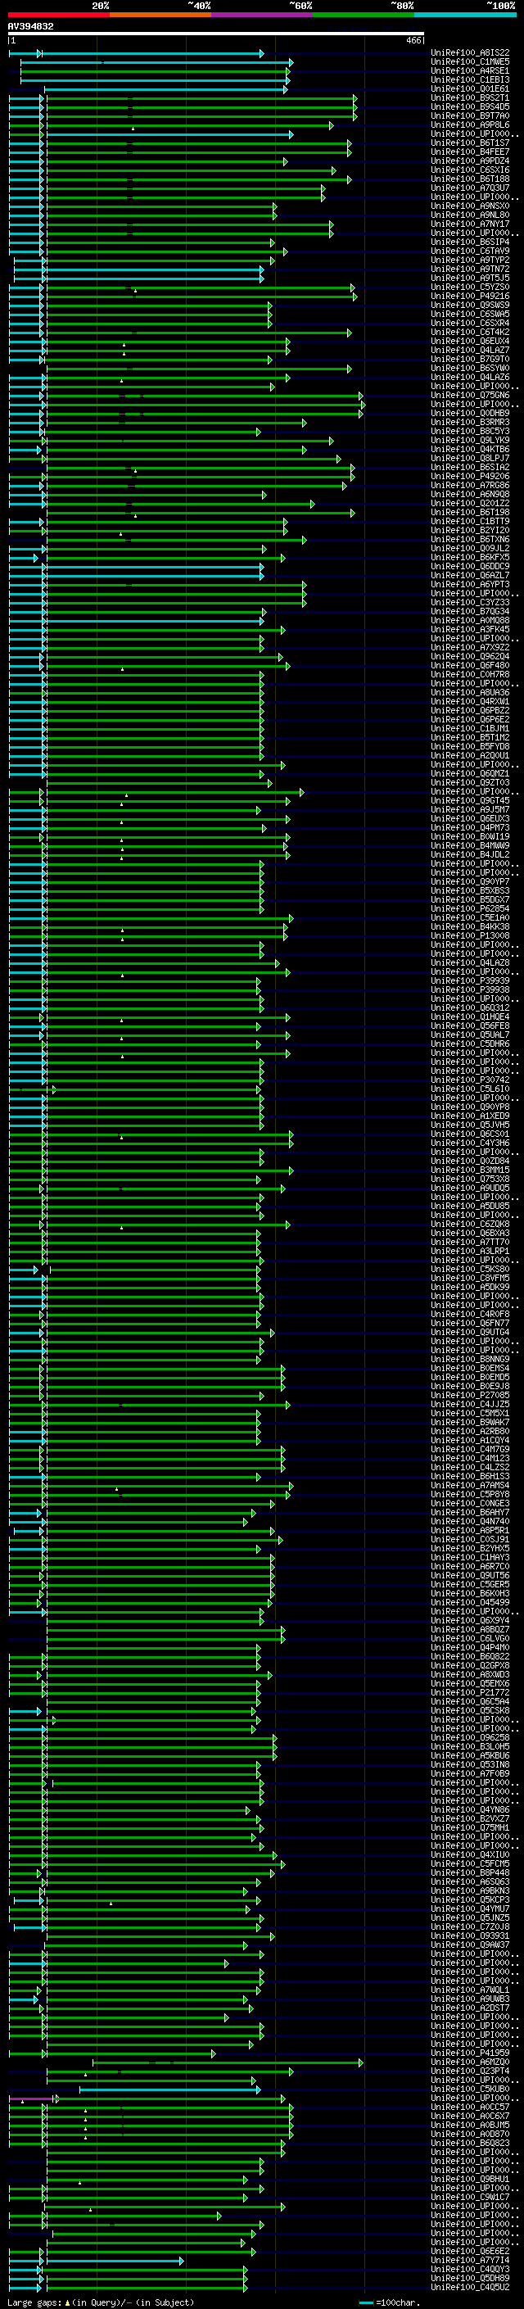Viewport: 524px width, 2309px height.
Task: Open hit UniRef100_A8IS22
Action: (x=470, y=53)
